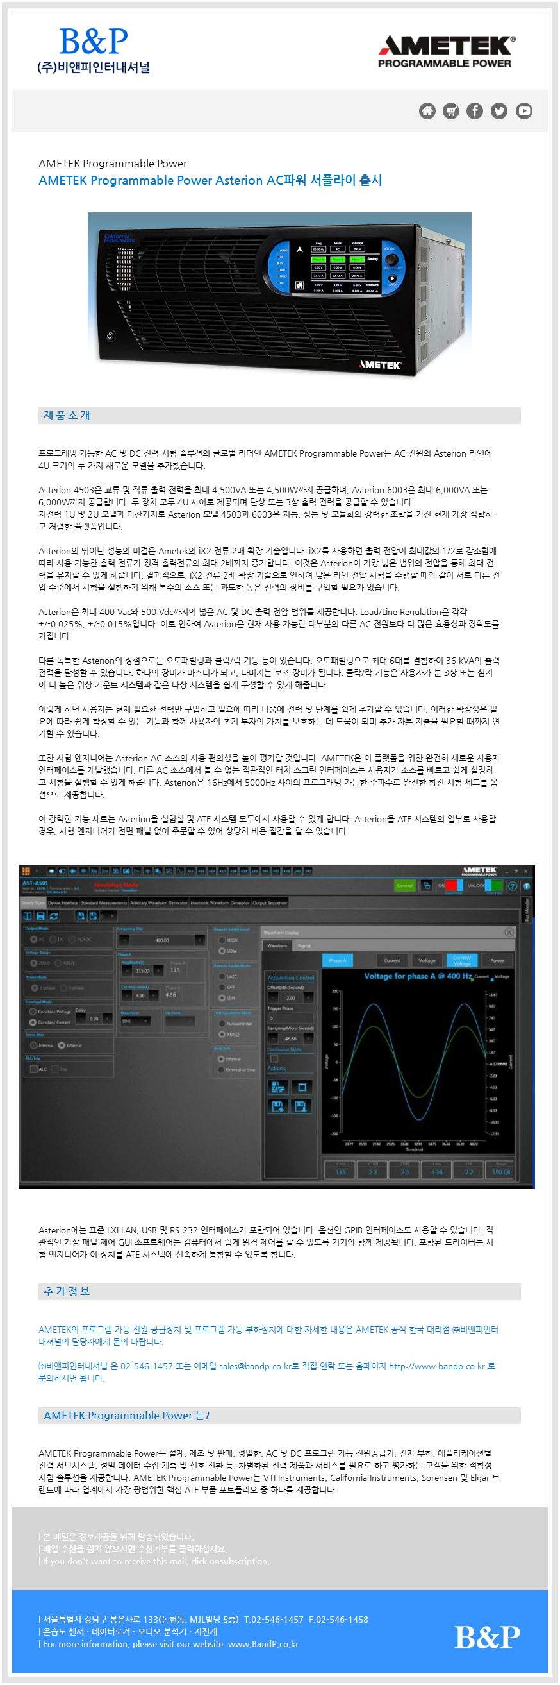Click the AMETEK Programmable Power header logo
The height and width of the screenshot is (1685, 560).
[447, 52]
